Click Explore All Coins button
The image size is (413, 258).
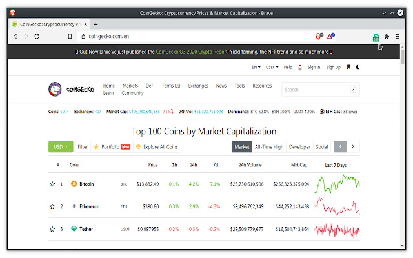tap(157, 147)
